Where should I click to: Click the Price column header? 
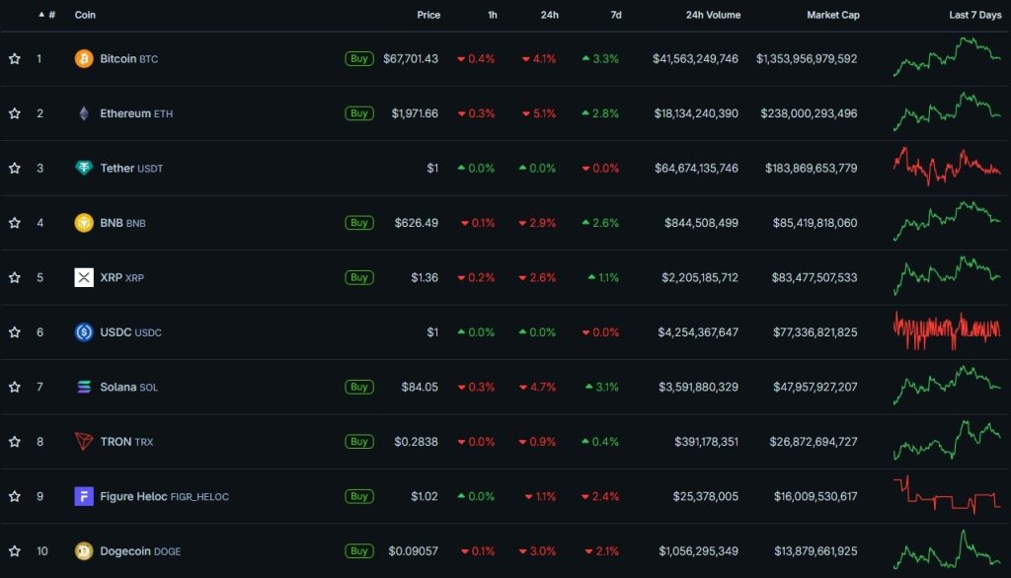[x=428, y=16]
